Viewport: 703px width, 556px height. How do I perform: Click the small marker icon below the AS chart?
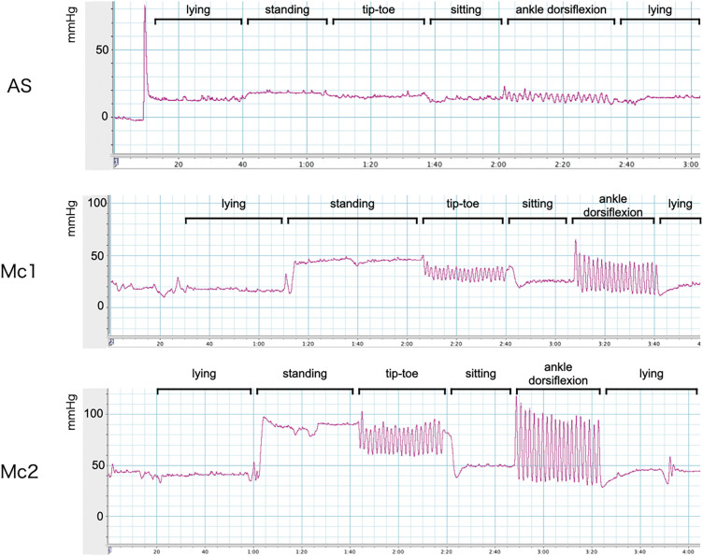116,162
